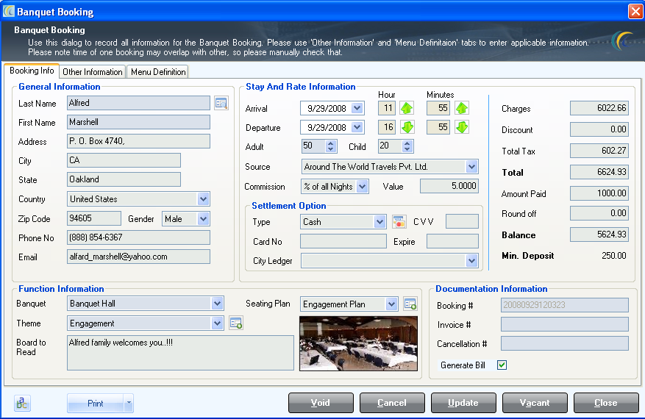Expand the Source dropdown list
The width and height of the screenshot is (645, 419).
471,167
